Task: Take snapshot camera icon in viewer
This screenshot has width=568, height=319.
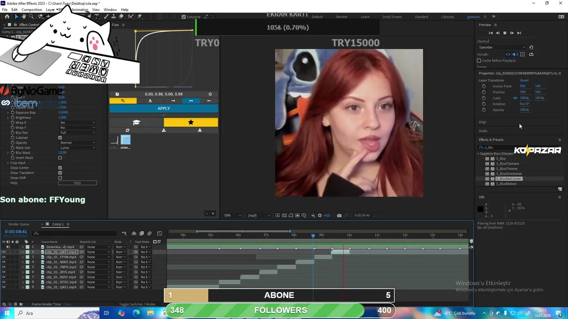Action: [339, 215]
